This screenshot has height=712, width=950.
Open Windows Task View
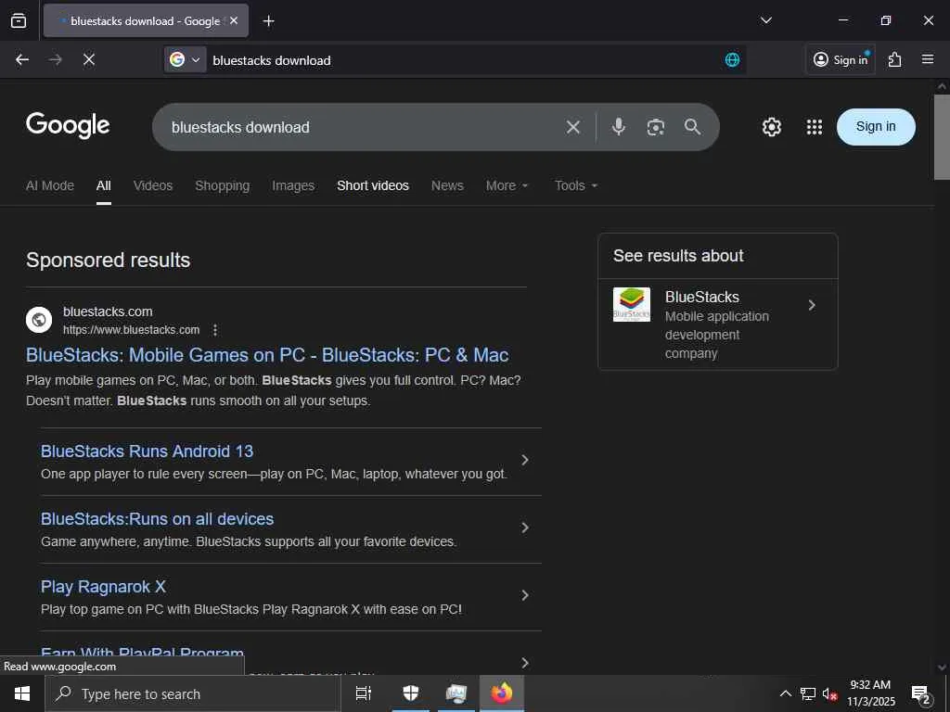coord(363,693)
